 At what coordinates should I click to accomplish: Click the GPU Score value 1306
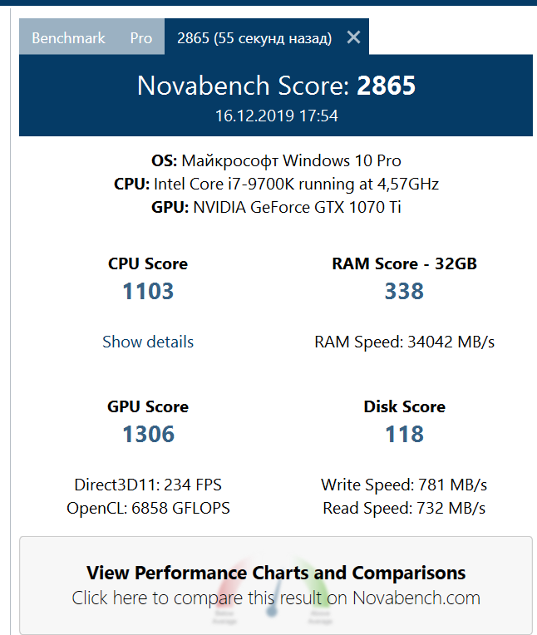tap(148, 434)
